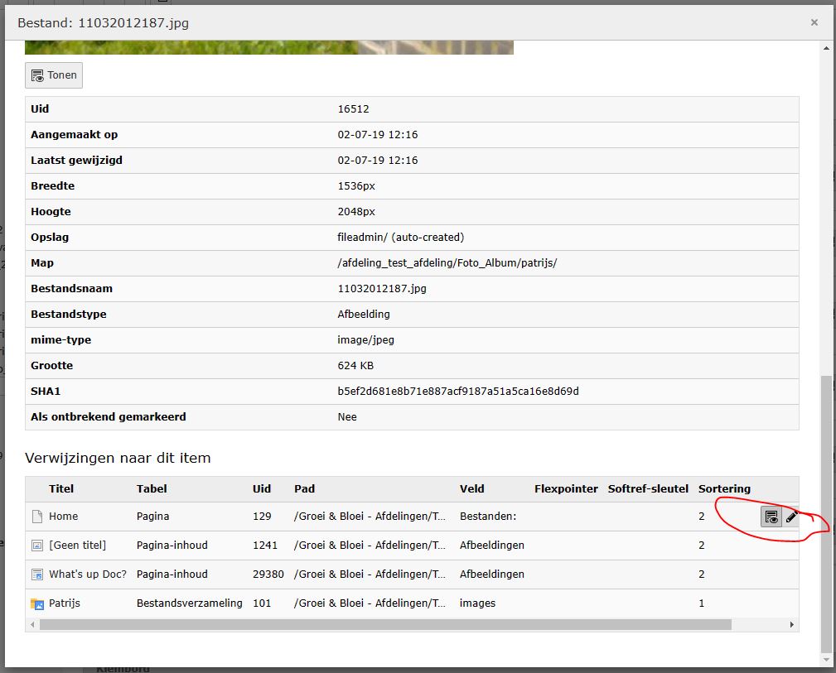This screenshot has height=673, width=836.
Task: Click the dialog's vertical scrollbar thumb
Action: coord(825,513)
